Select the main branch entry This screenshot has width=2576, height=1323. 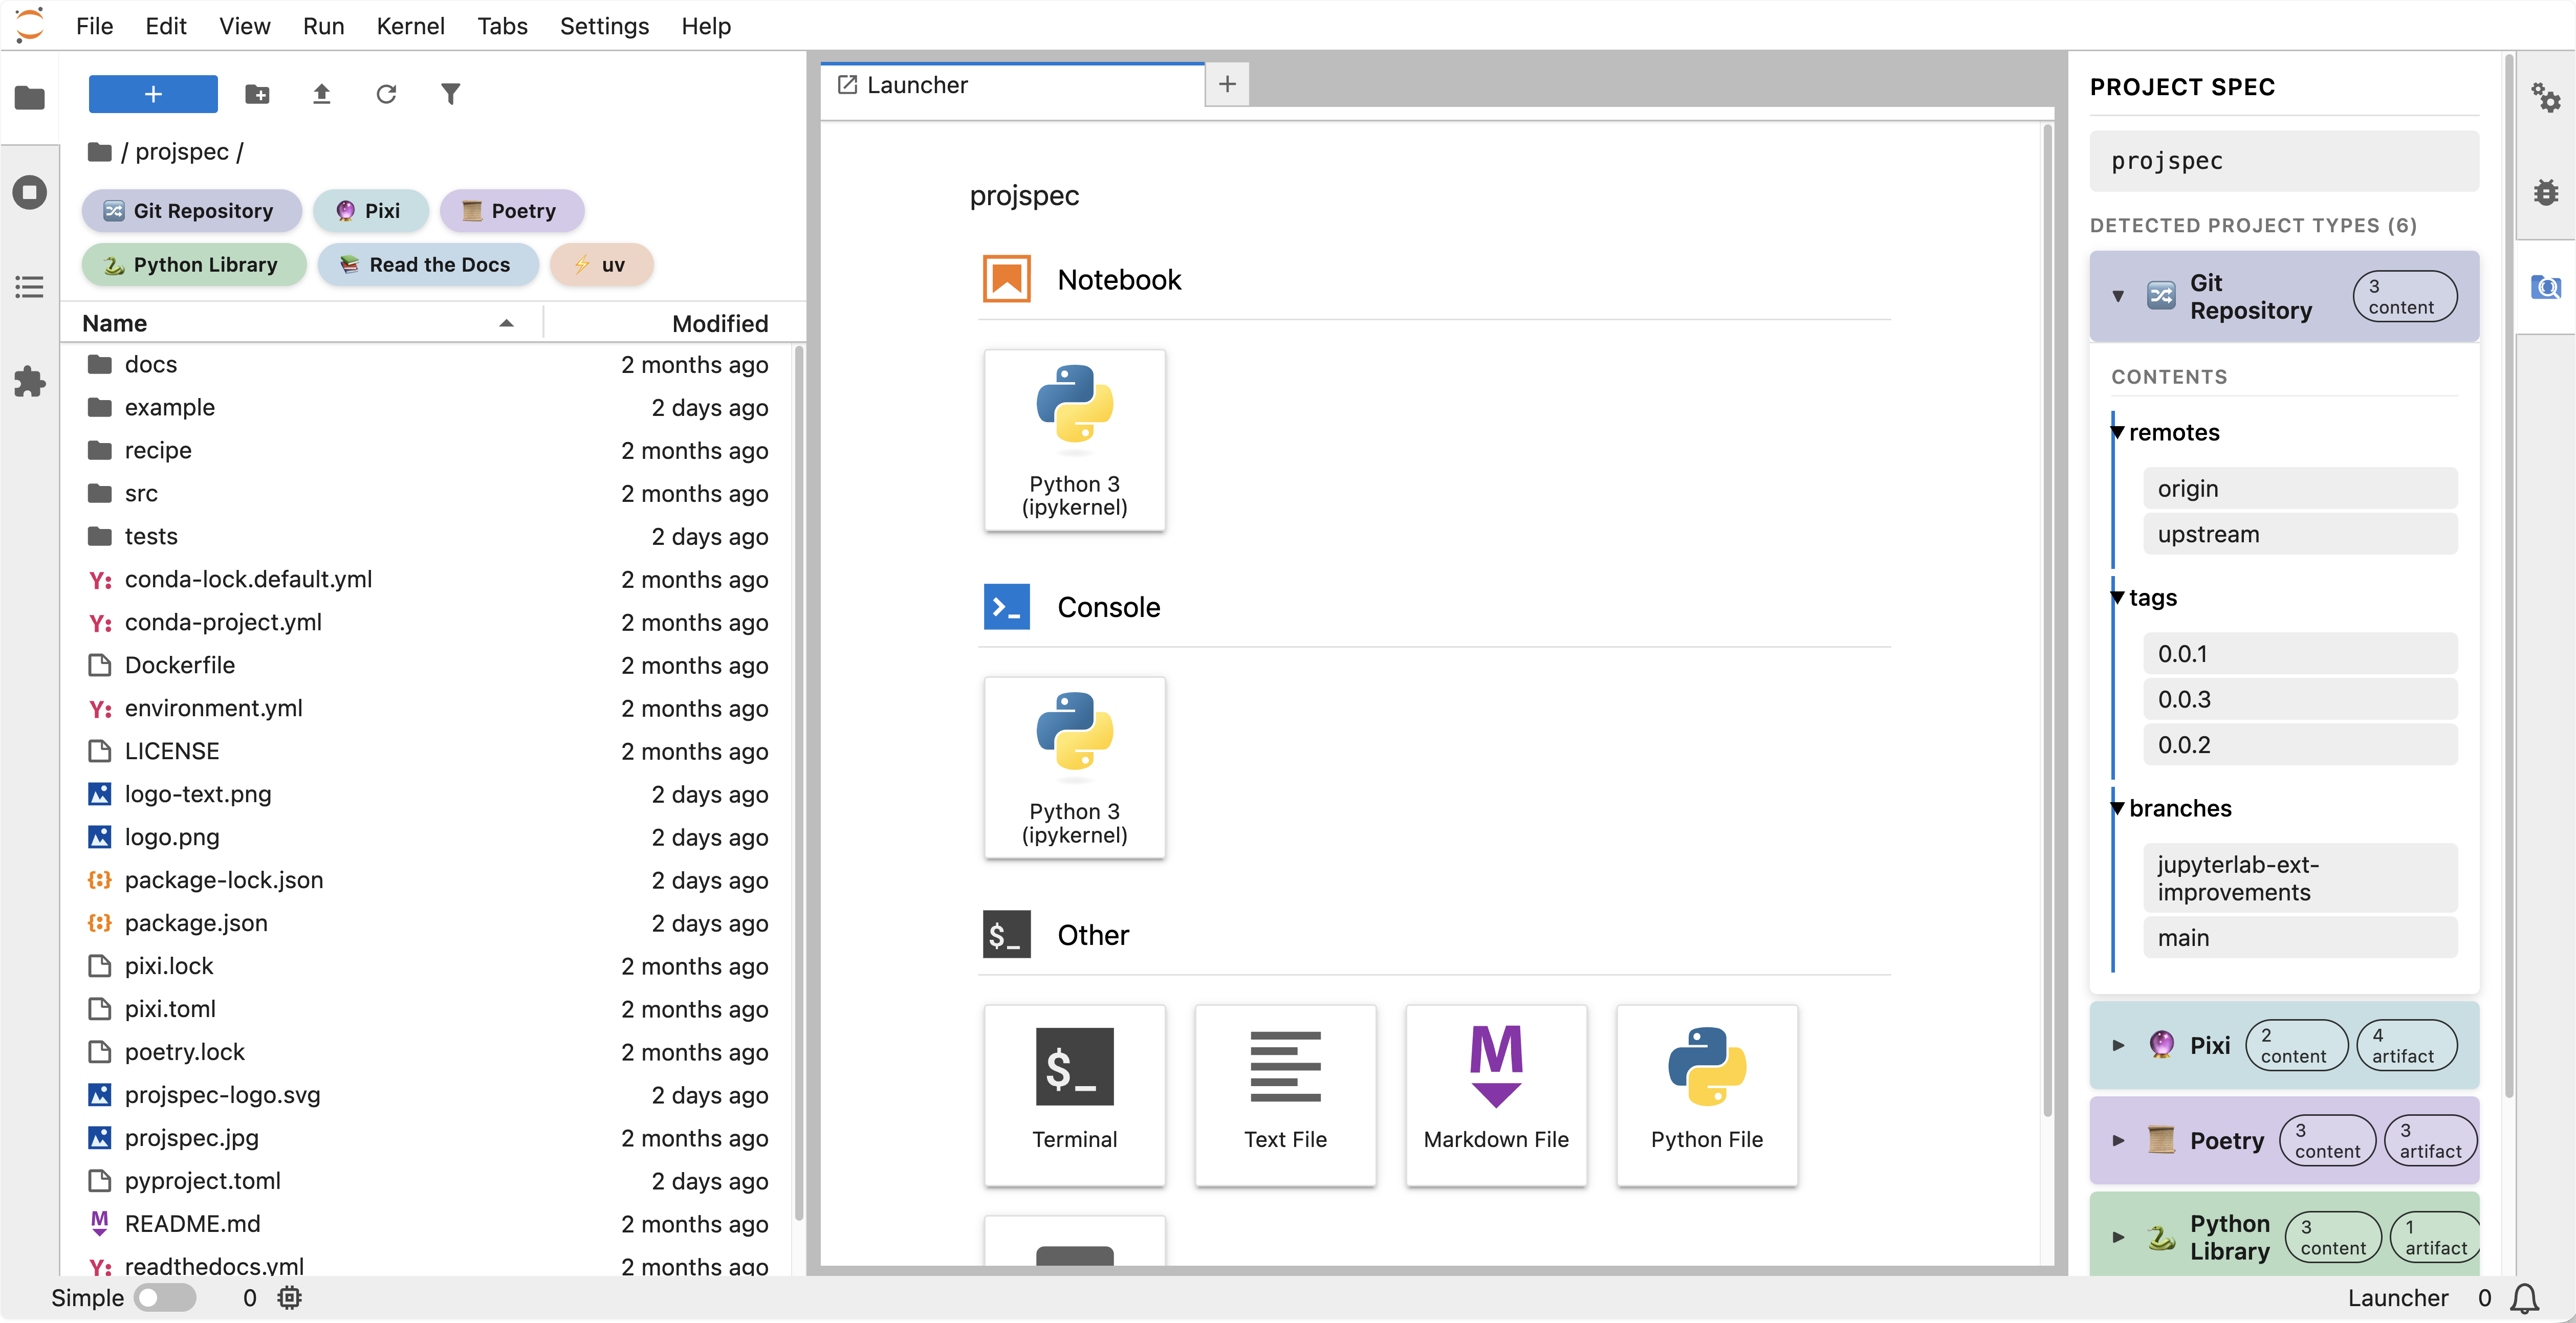coord(2299,937)
